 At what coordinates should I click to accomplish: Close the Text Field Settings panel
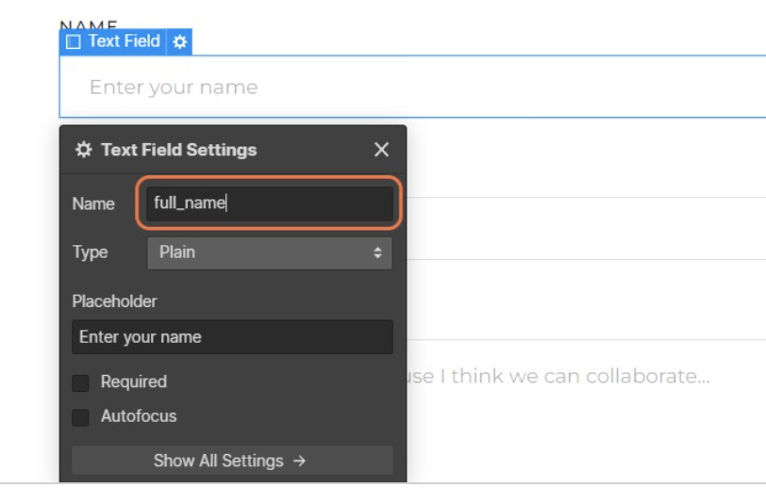click(x=381, y=150)
